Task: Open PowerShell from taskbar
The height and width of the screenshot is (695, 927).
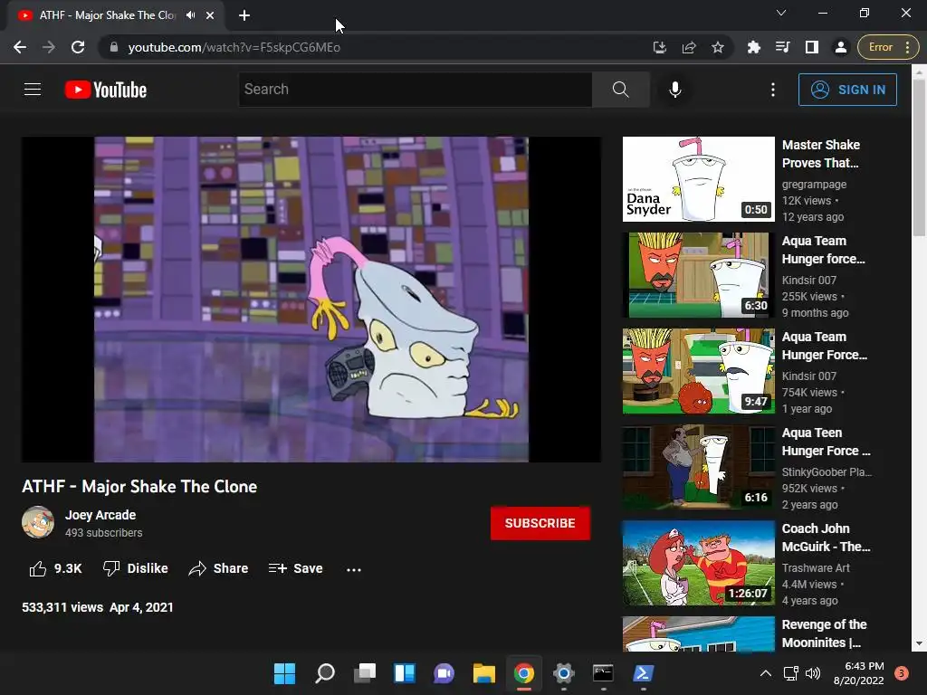Action: click(x=643, y=673)
